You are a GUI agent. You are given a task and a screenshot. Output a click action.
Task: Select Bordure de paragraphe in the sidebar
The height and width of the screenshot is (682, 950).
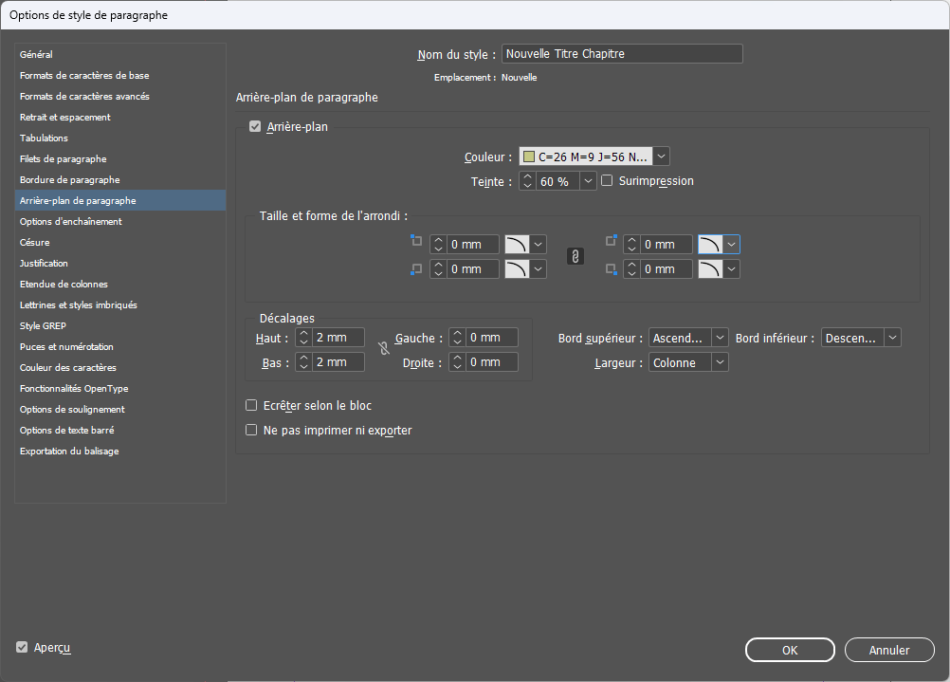coord(70,180)
